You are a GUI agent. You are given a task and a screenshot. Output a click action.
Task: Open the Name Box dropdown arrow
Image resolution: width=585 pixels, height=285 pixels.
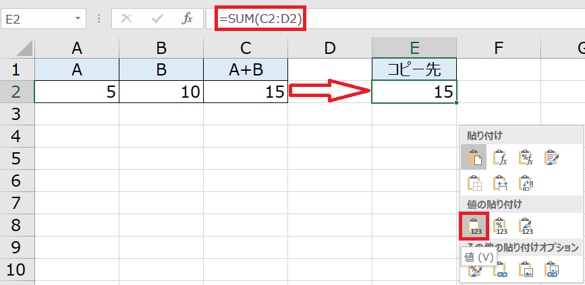coord(78,19)
